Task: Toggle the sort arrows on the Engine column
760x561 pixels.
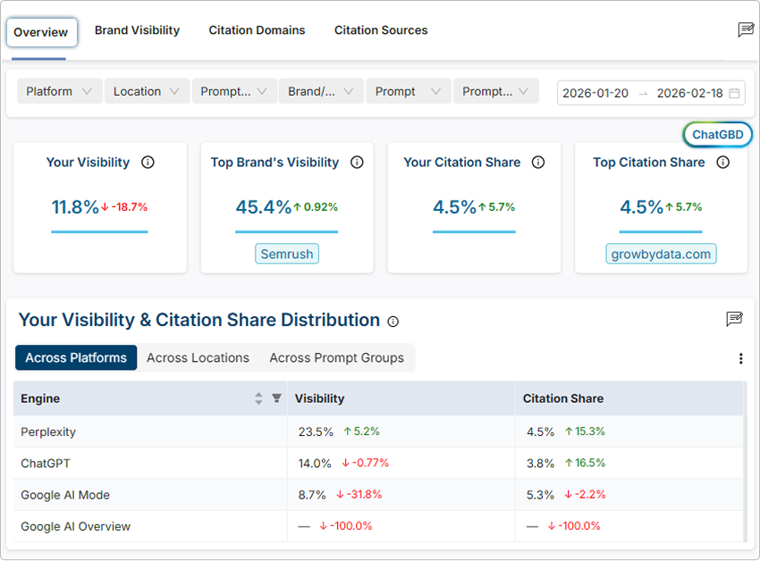Action: (x=258, y=398)
